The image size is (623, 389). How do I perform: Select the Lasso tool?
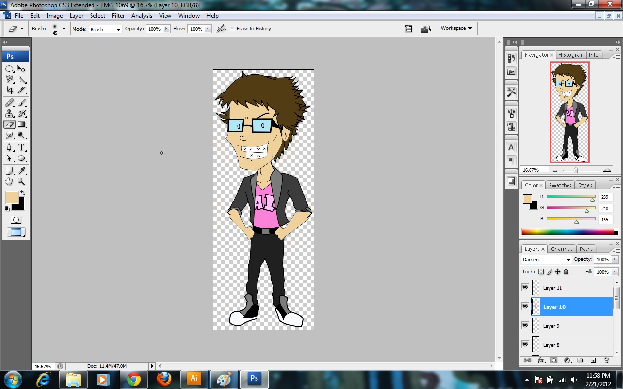(x=9, y=79)
